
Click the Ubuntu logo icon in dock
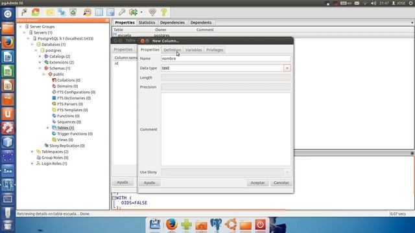tap(231, 225)
